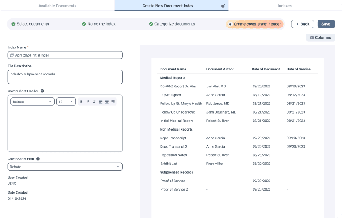Viewport: 342px width, 218px height.
Task: Select the Depo Transcript 2 row
Action: 237,146
